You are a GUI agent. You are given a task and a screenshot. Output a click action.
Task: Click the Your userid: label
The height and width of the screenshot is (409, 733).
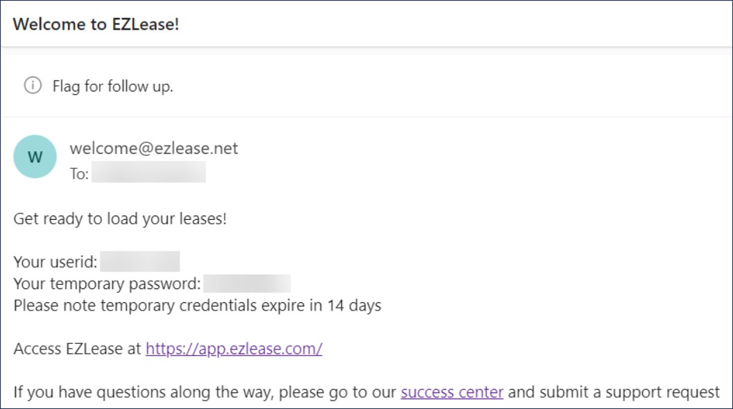55,262
